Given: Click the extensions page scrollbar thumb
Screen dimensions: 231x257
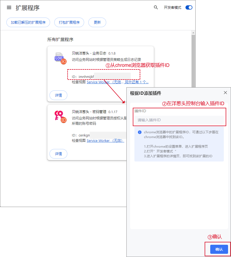Looking at the screenshot, I should [193, 61].
